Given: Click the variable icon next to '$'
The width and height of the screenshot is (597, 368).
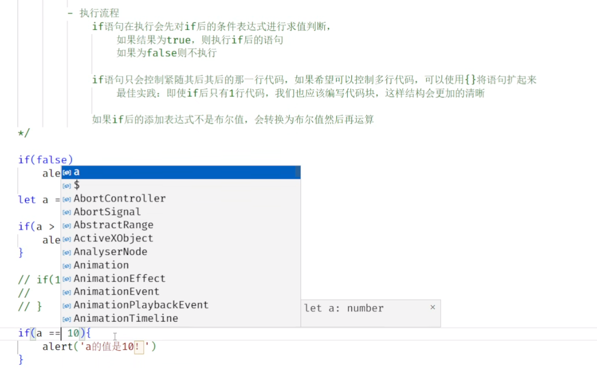Looking at the screenshot, I should [x=67, y=186].
